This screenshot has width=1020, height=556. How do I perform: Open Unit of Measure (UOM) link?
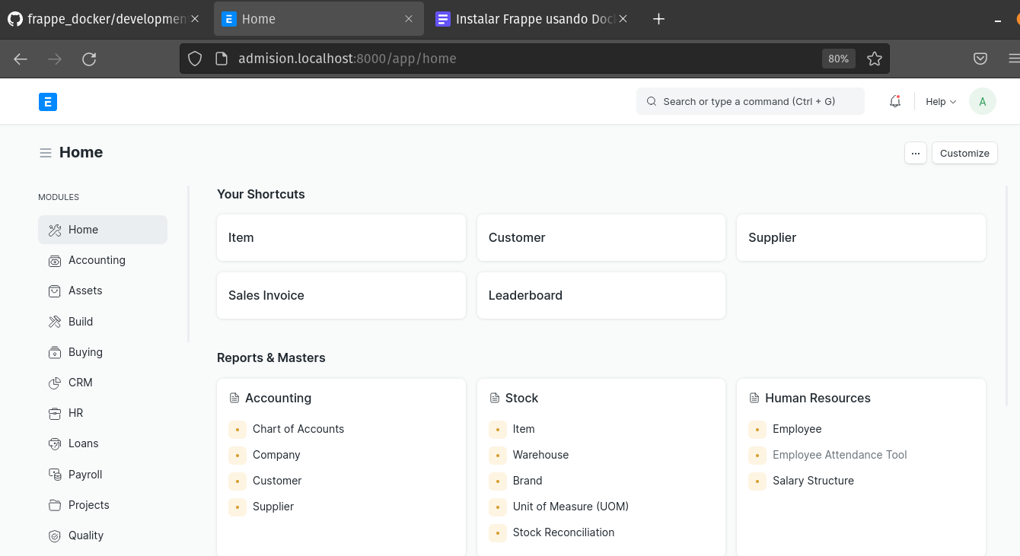[x=571, y=507]
